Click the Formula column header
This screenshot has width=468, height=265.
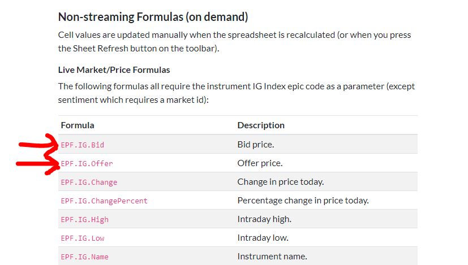tap(78, 125)
